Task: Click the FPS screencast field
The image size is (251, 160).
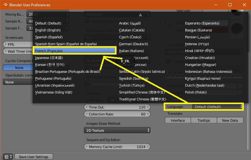Action: 18,45
